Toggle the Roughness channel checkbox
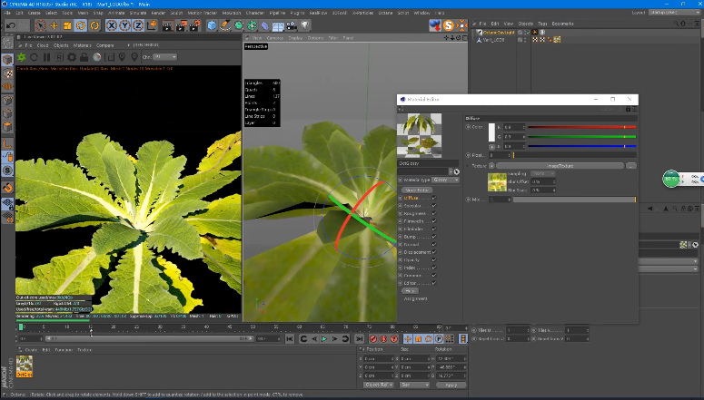This screenshot has width=704, height=400. pyautogui.click(x=434, y=213)
